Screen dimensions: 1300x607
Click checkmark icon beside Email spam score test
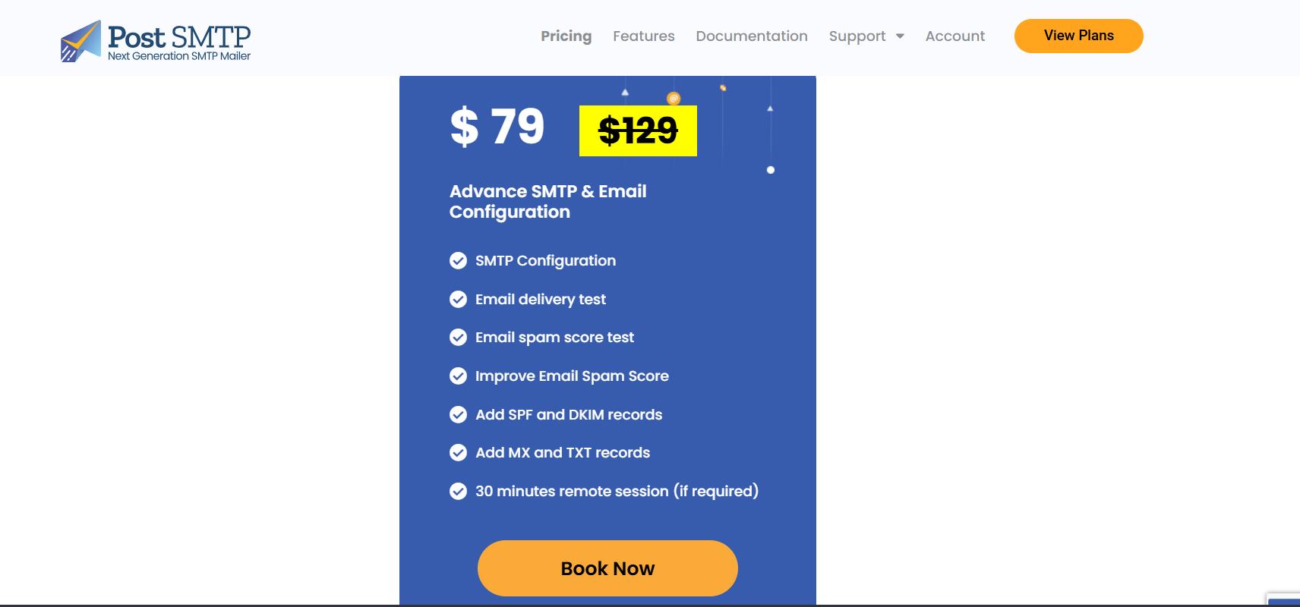[x=458, y=338]
